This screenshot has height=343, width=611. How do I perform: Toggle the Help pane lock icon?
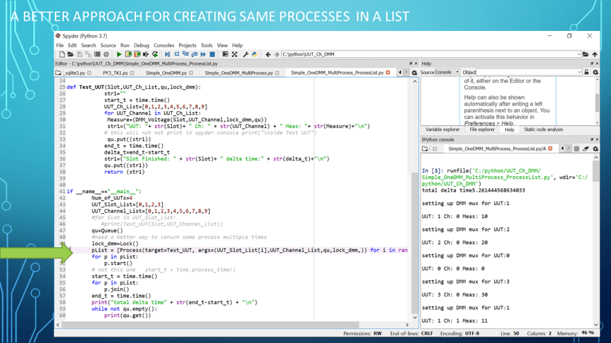pos(587,72)
